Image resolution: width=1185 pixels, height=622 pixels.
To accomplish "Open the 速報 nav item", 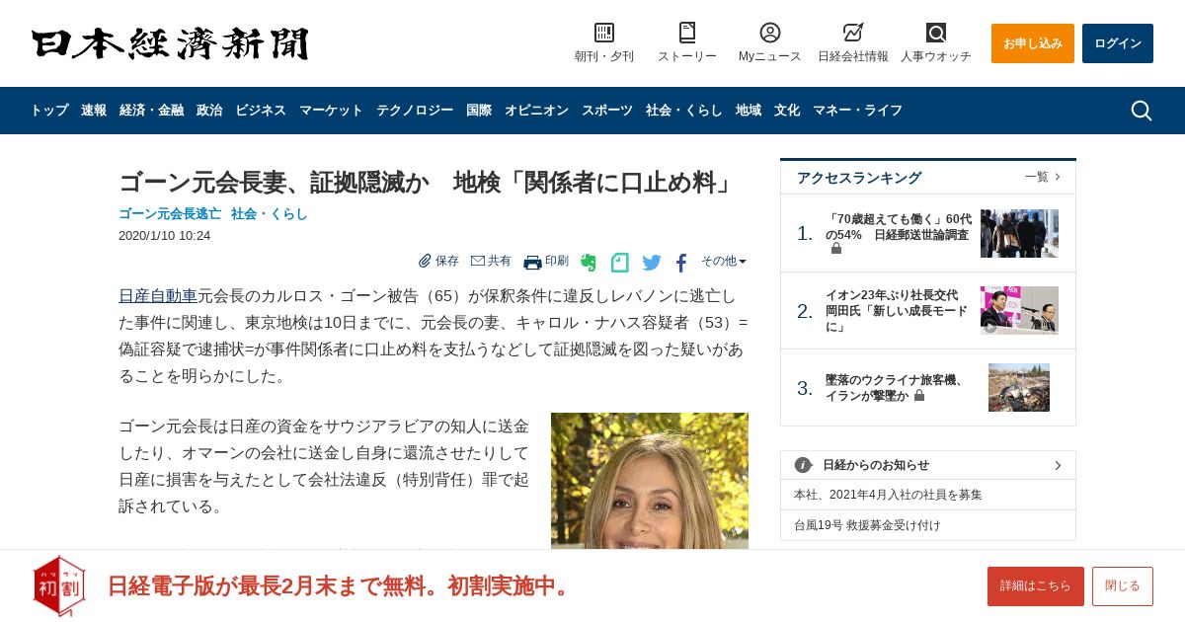I will pyautogui.click(x=94, y=111).
